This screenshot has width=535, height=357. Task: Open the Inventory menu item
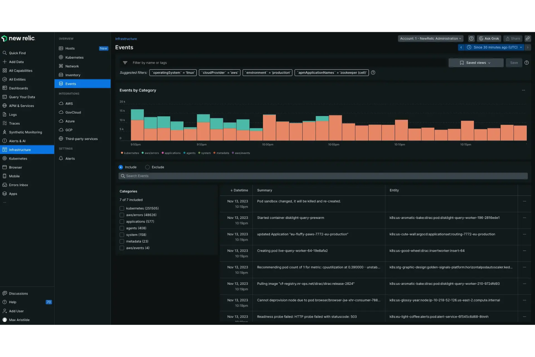(73, 75)
